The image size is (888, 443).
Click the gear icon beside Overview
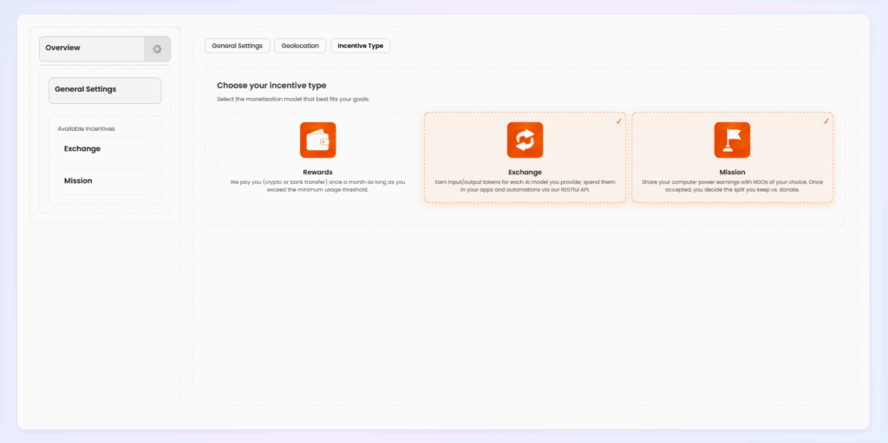[157, 49]
